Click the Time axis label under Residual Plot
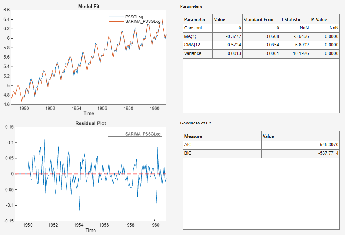 tap(90, 230)
